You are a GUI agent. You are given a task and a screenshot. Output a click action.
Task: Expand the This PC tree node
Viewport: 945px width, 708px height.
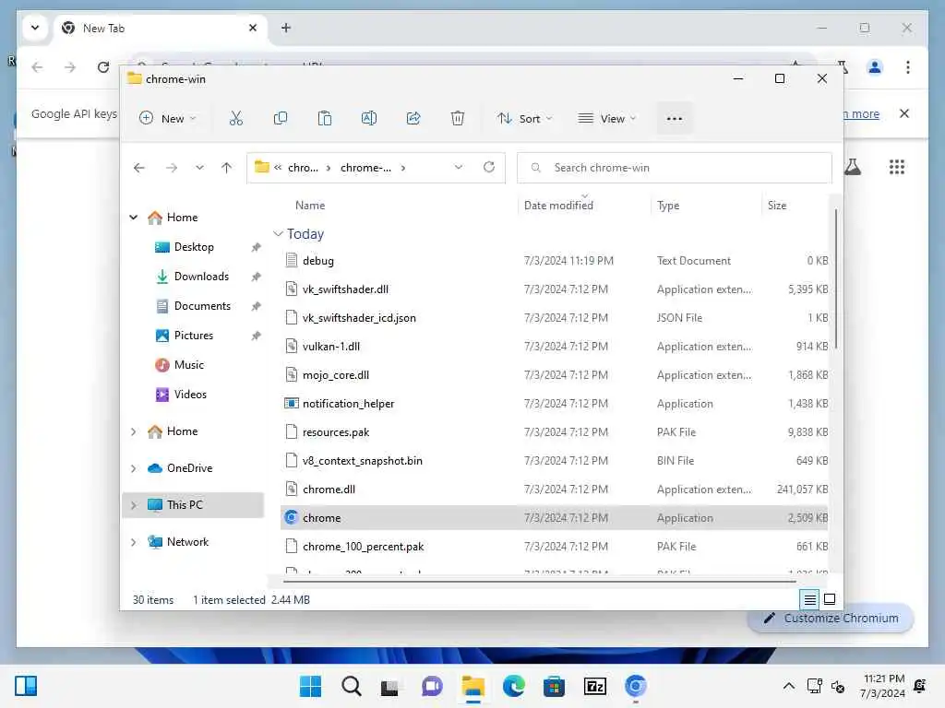click(x=134, y=505)
